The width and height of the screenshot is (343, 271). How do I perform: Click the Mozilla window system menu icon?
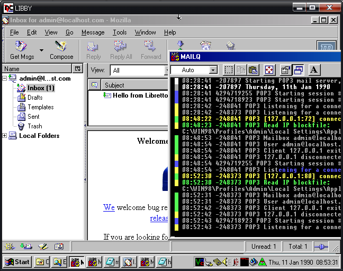pyautogui.click(x=5, y=20)
